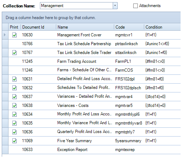The width and height of the screenshot is (182, 157).
Task: Toggle print icon for document 10637
Action: click(14, 97)
